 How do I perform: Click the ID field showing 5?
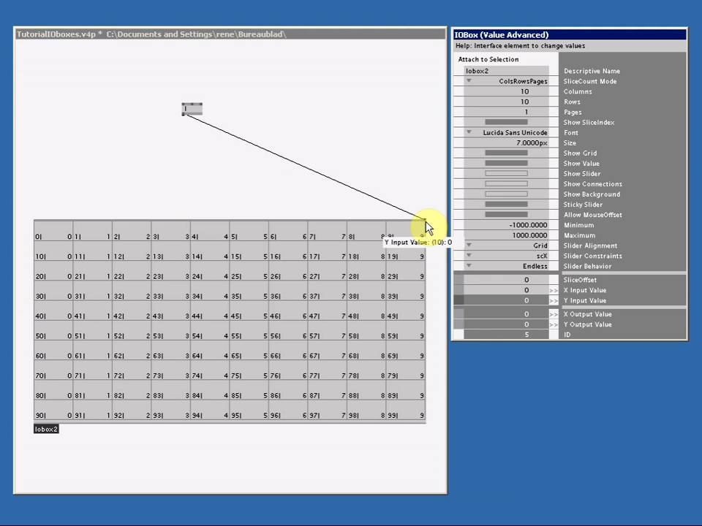(x=506, y=335)
